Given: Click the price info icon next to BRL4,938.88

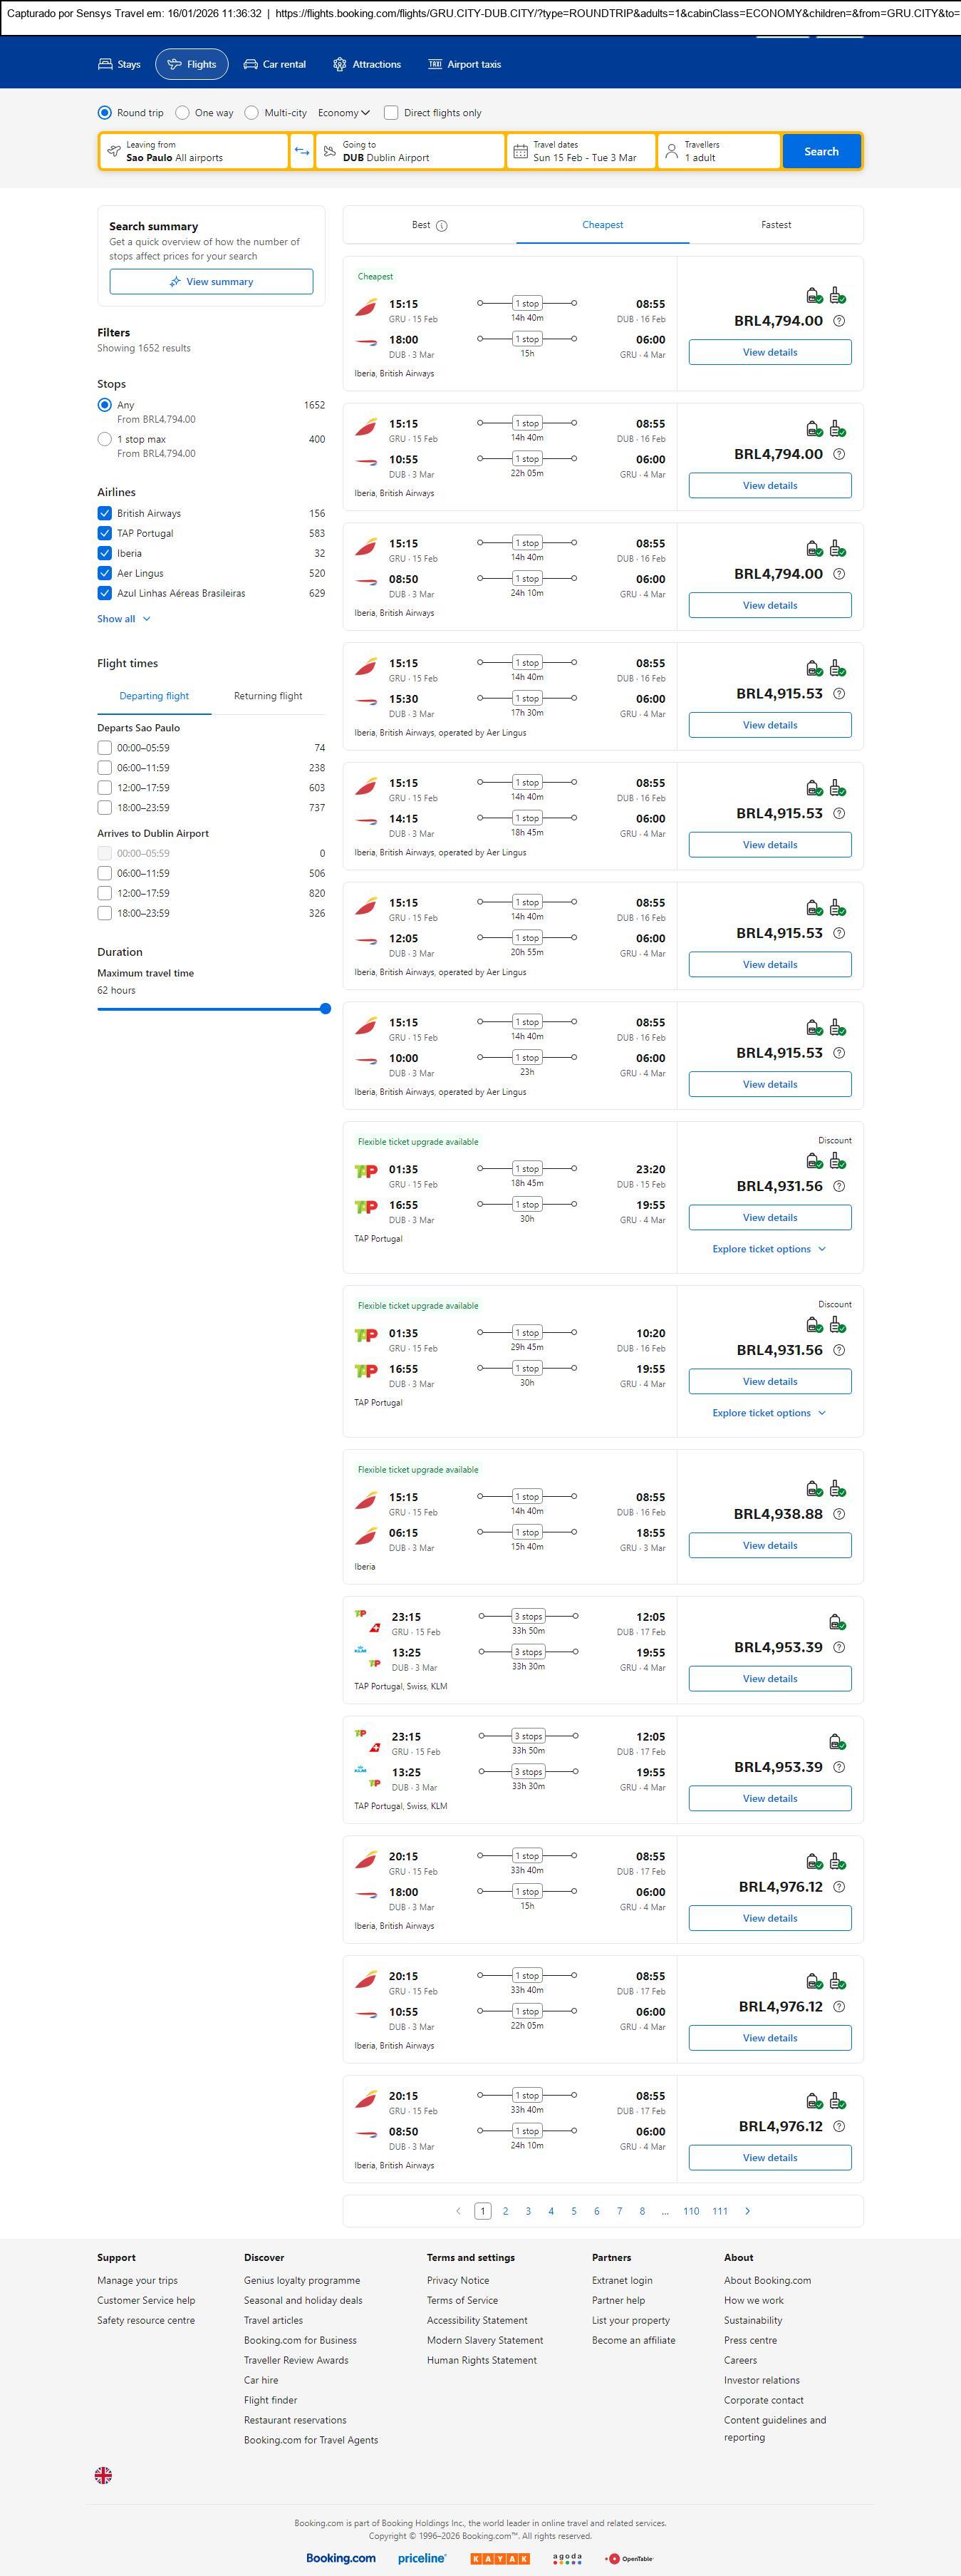Looking at the screenshot, I should [839, 1514].
